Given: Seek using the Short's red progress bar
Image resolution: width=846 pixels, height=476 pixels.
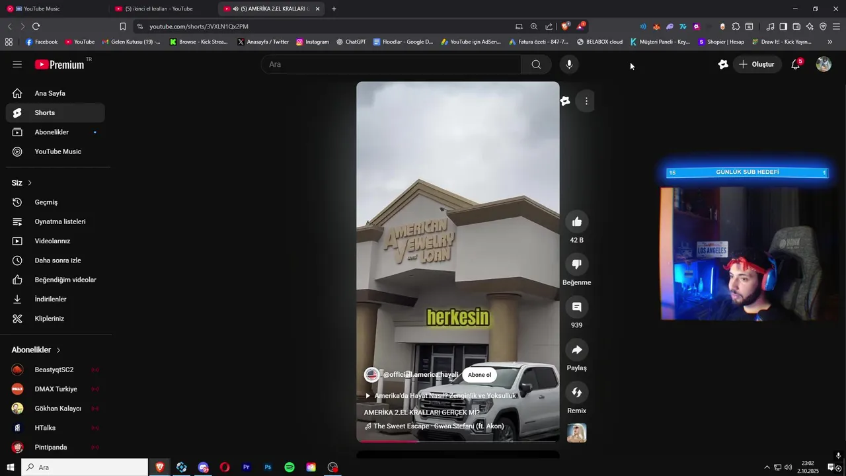Looking at the screenshot, I should (x=458, y=441).
